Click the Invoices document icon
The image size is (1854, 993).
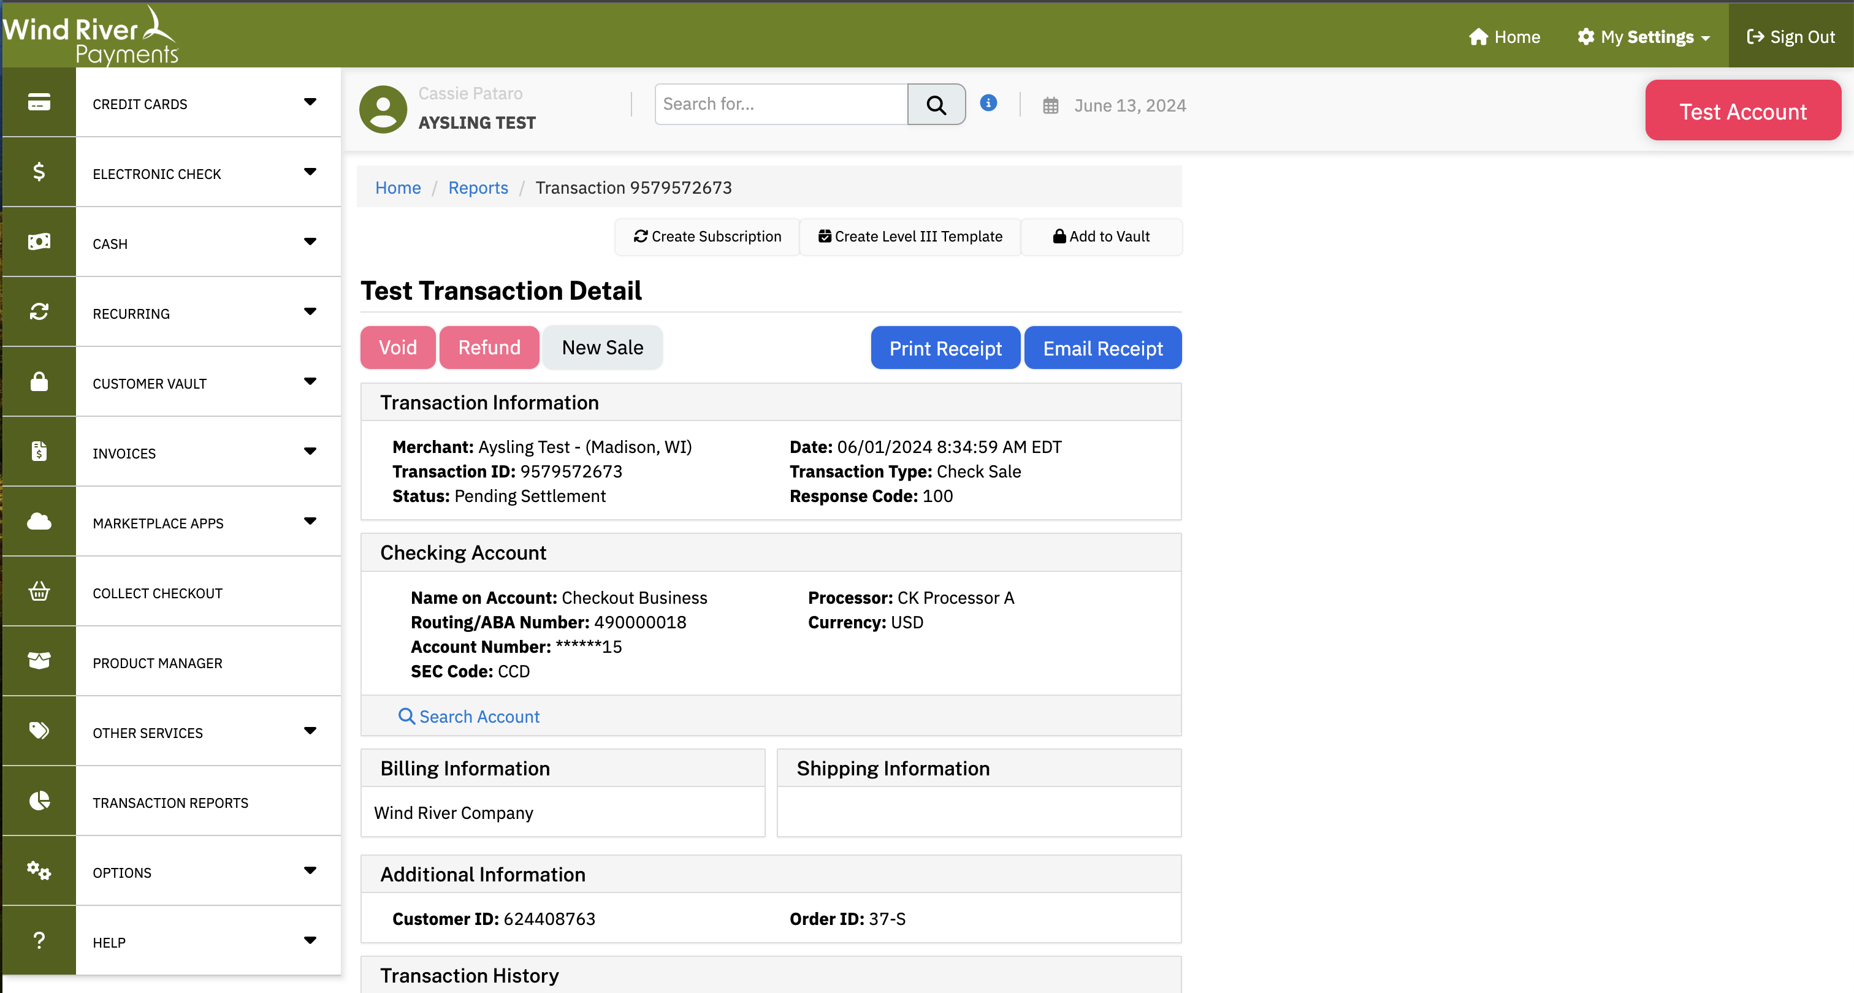[39, 451]
